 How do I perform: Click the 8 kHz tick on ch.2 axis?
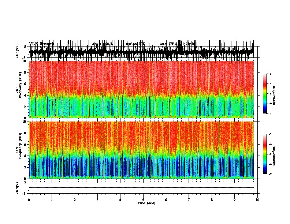coord(25,133)
